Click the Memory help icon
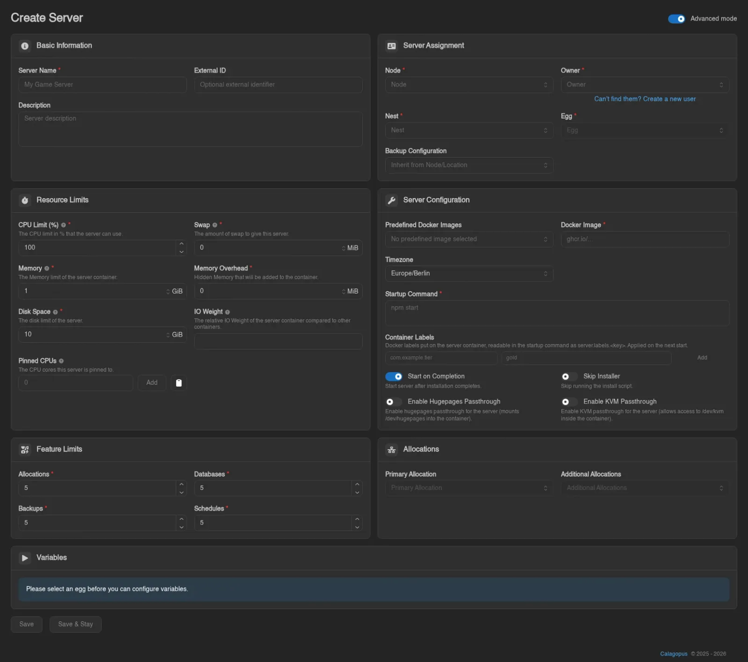This screenshot has width=748, height=662. (x=47, y=268)
